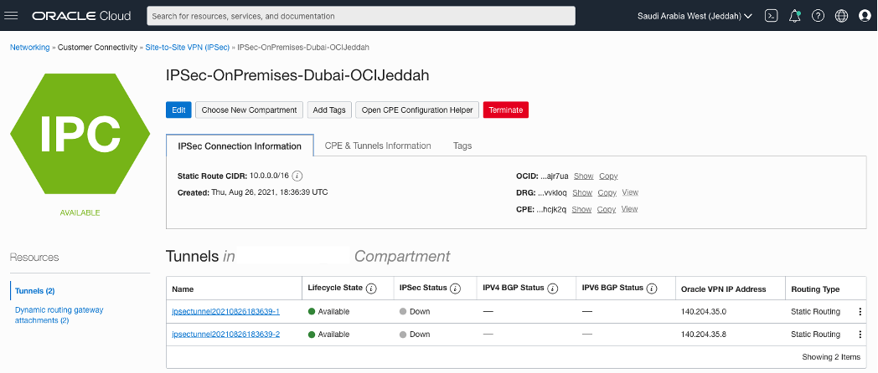The image size is (878, 373).
Task: Click IP address 140.204.35.8
Action: tap(704, 335)
